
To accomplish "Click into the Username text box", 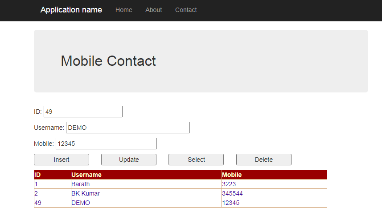I will [127, 128].
